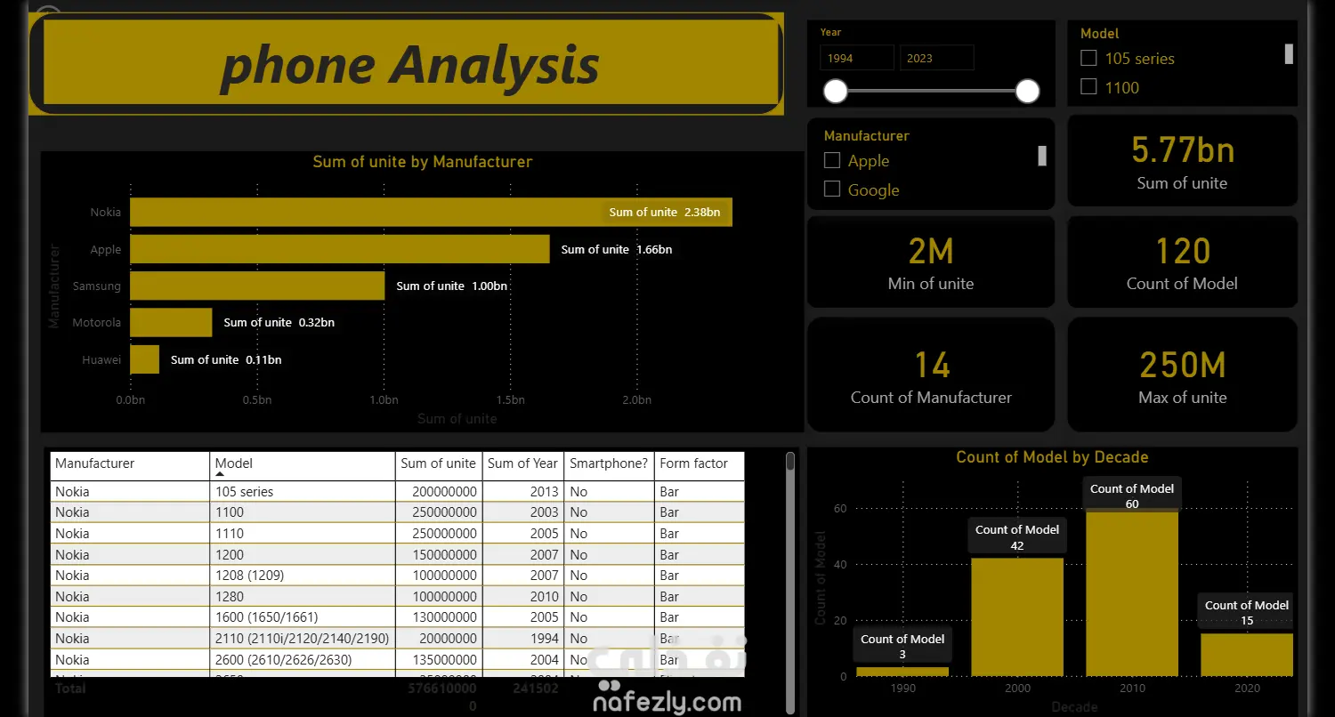Click the Model slicer heading
Screen dimensions: 1335x717
click(x=1100, y=34)
